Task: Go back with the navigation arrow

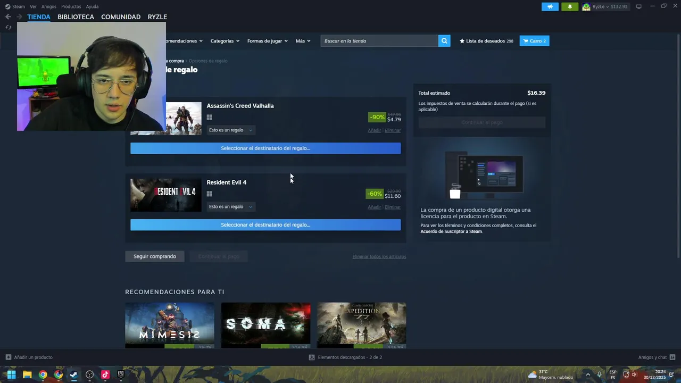Action: tap(8, 17)
